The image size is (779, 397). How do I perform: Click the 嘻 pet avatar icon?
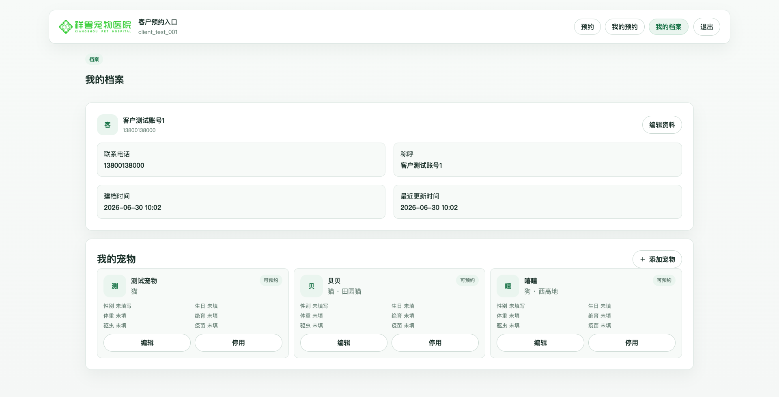[508, 286]
